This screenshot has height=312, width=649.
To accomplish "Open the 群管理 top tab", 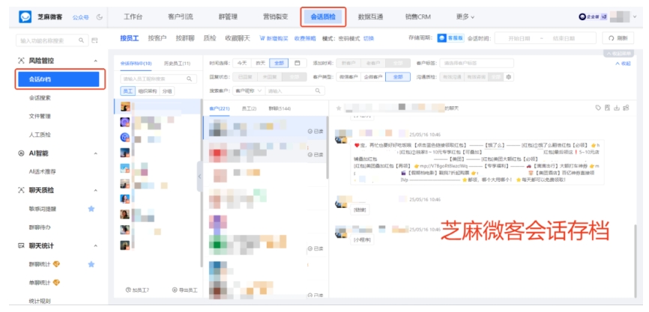I will [228, 17].
